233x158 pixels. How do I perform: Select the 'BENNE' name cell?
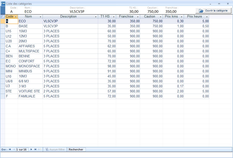click(30, 56)
